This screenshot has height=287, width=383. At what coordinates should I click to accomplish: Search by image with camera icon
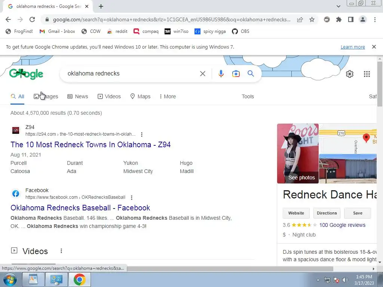pyautogui.click(x=236, y=74)
